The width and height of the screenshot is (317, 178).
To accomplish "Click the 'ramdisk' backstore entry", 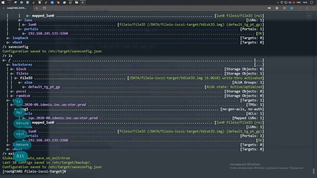I will coord(23,95).
